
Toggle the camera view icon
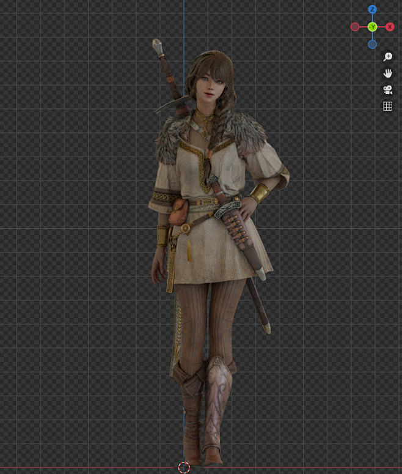click(387, 89)
